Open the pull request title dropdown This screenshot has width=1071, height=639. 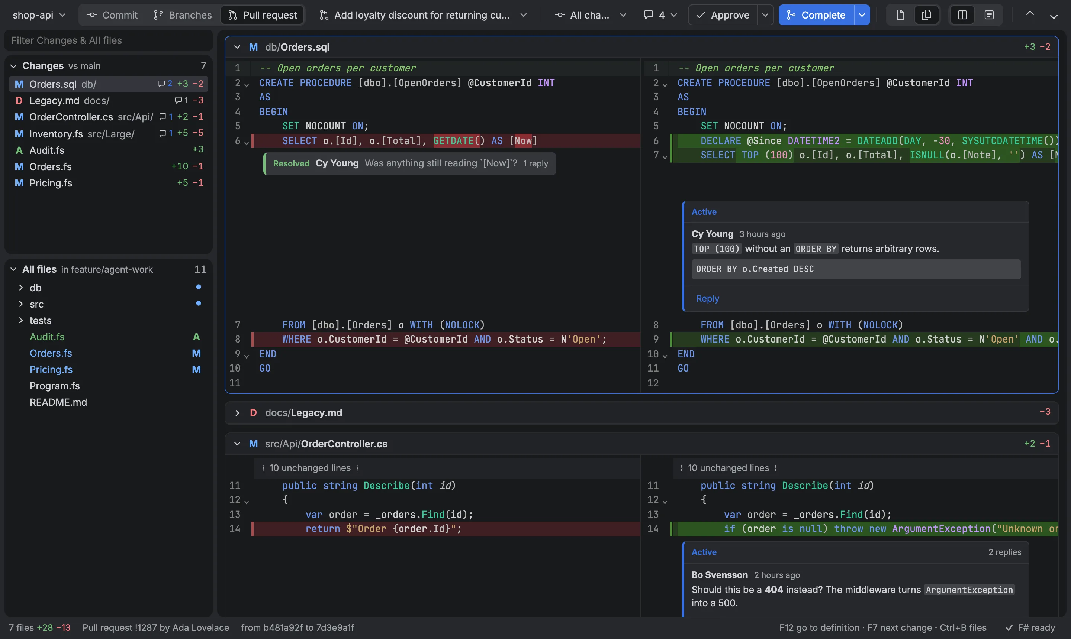[423, 15]
